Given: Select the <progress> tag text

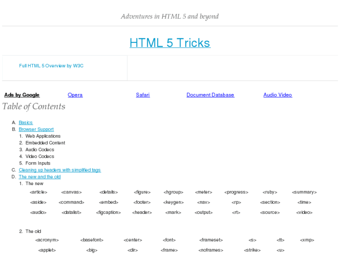Looking at the screenshot, I should coord(236,192).
